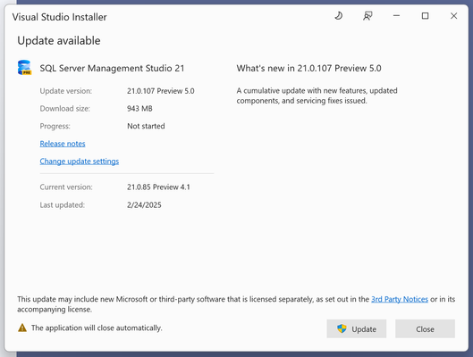Close the installer window with the X
The image size is (473, 357).
[453, 16]
